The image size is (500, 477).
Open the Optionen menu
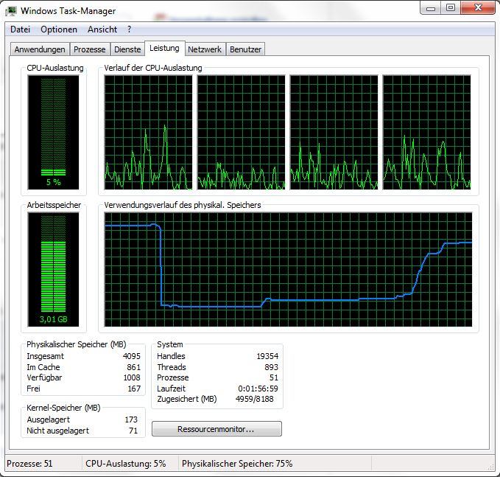[59, 29]
